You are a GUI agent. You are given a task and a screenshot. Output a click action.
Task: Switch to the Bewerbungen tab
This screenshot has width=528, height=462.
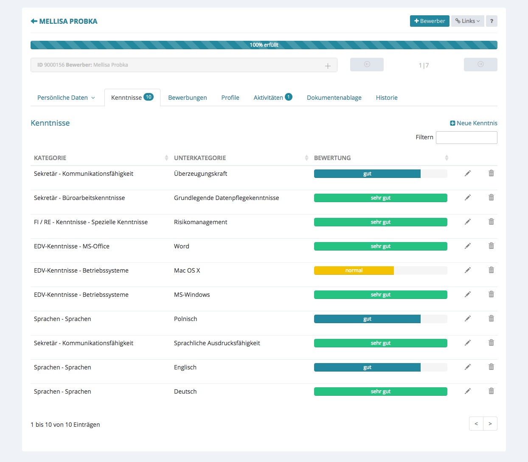[187, 98]
